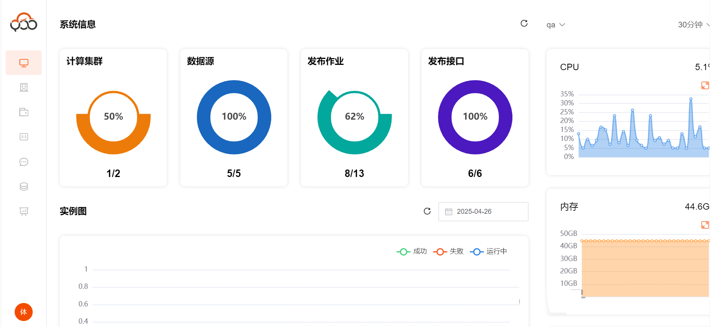Expand the 内存 chart to fullscreen

coord(705,225)
